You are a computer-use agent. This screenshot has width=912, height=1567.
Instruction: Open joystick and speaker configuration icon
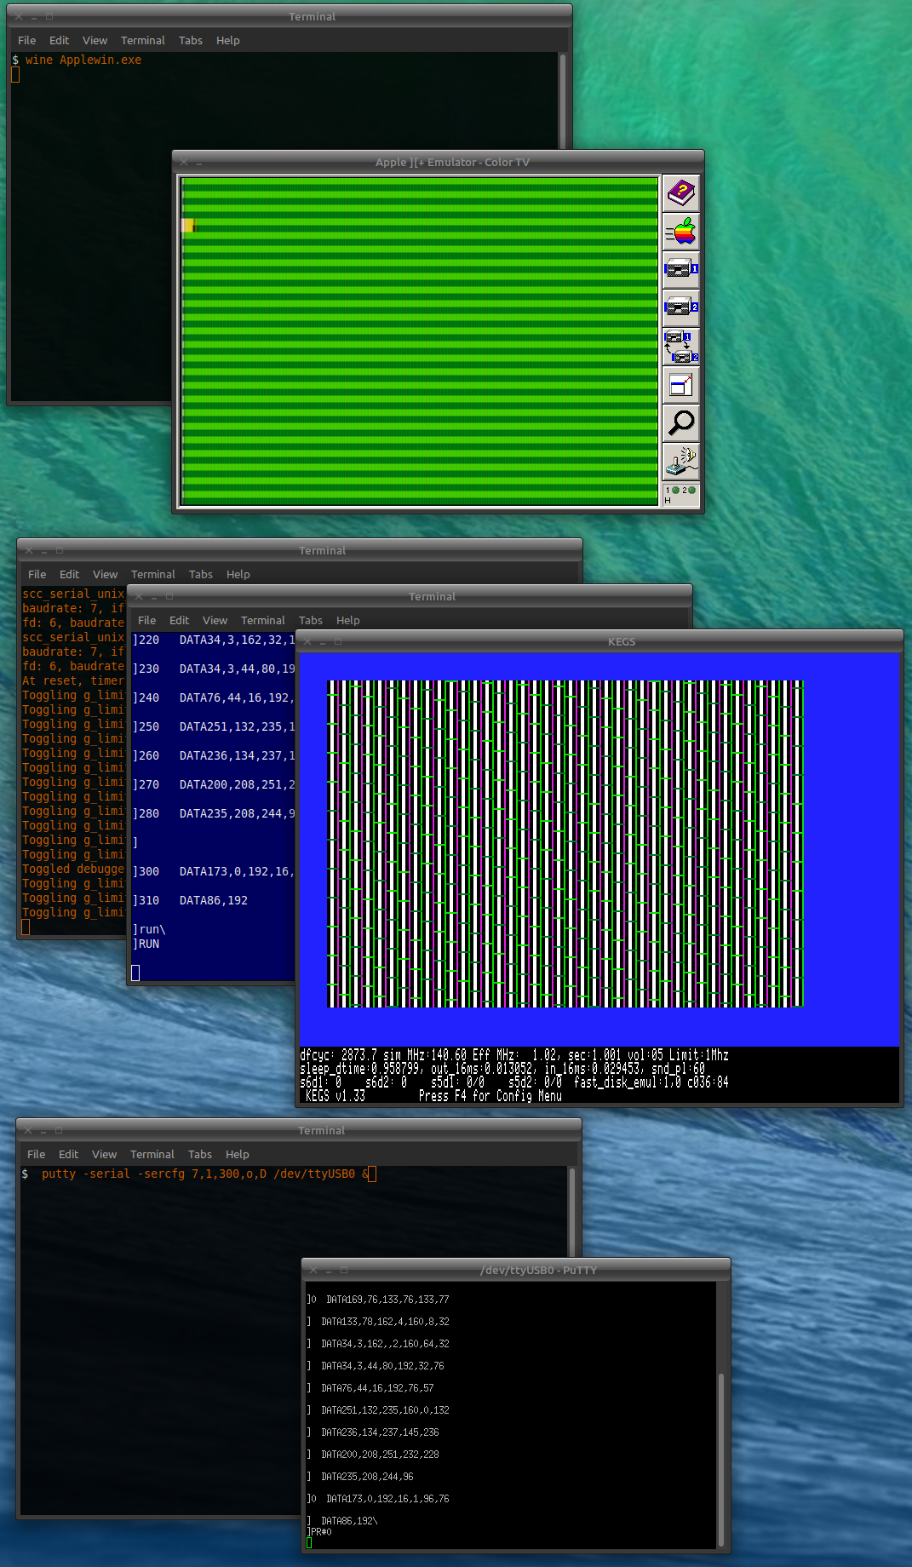pos(680,461)
